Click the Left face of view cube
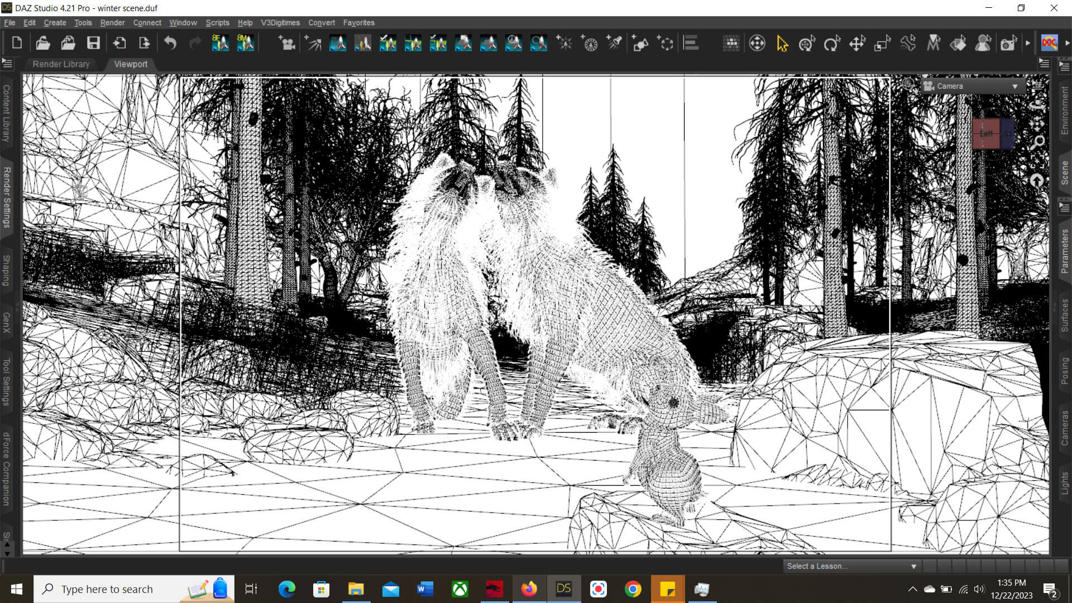This screenshot has width=1072, height=603. (986, 133)
